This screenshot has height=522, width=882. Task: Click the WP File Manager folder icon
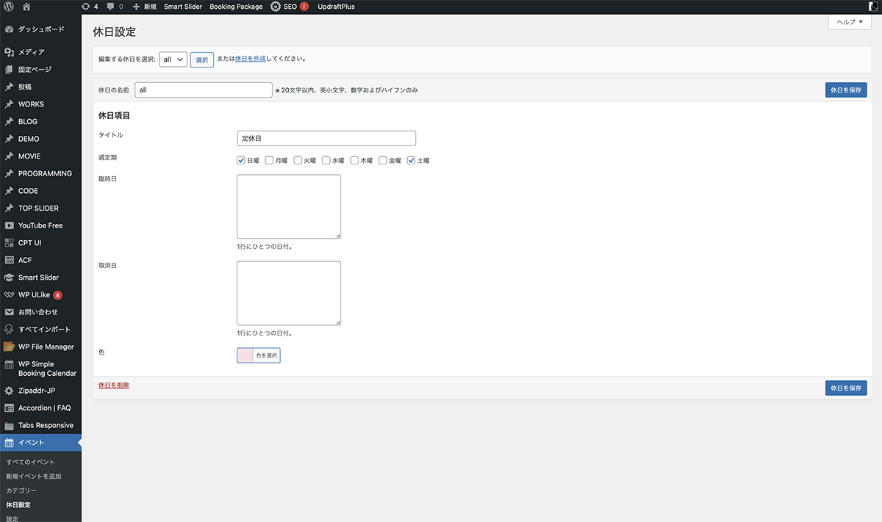coord(9,347)
